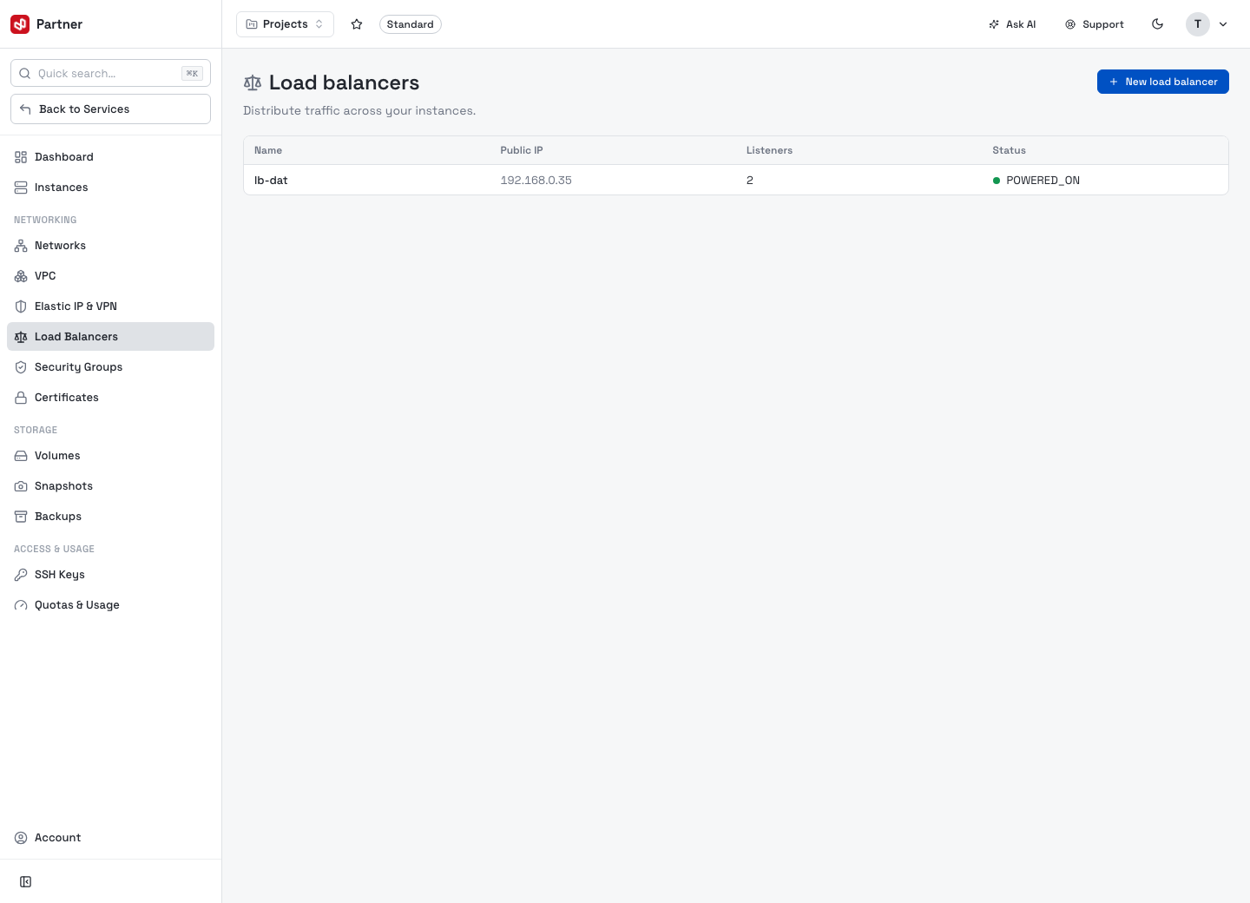Open the Certificates menu item
This screenshot has width=1250, height=903.
point(110,398)
